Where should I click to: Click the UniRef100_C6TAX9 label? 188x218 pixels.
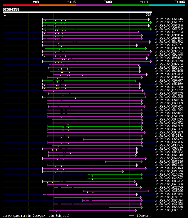click(x=169, y=29)
